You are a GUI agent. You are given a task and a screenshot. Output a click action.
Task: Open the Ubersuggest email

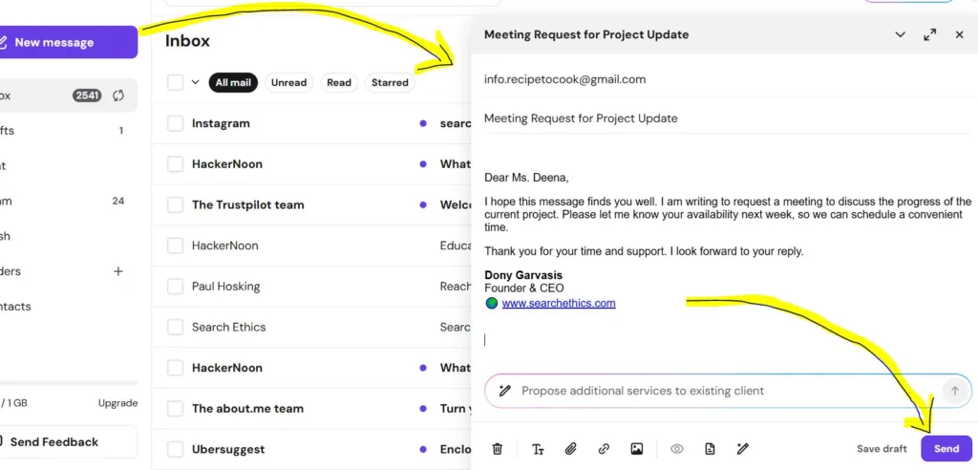[x=312, y=449]
